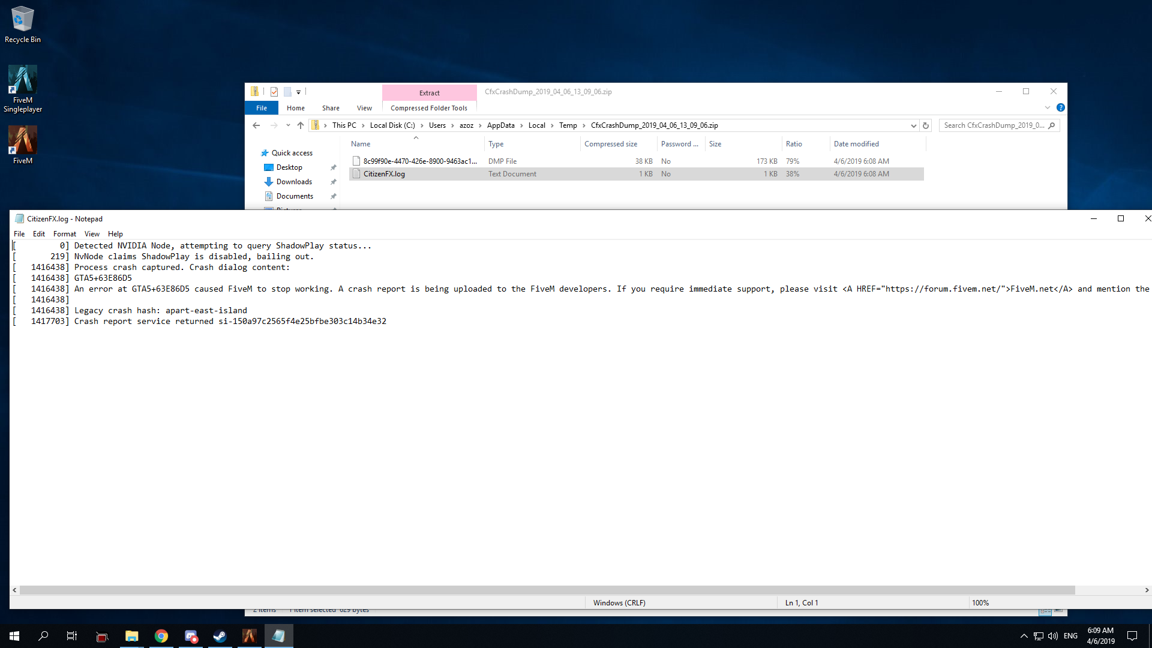1152x648 pixels.
Task: Refresh the current folder view
Action: [926, 125]
